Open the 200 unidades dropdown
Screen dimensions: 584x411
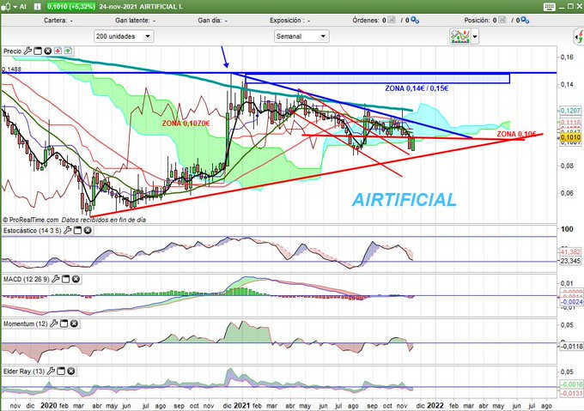pyautogui.click(x=124, y=36)
